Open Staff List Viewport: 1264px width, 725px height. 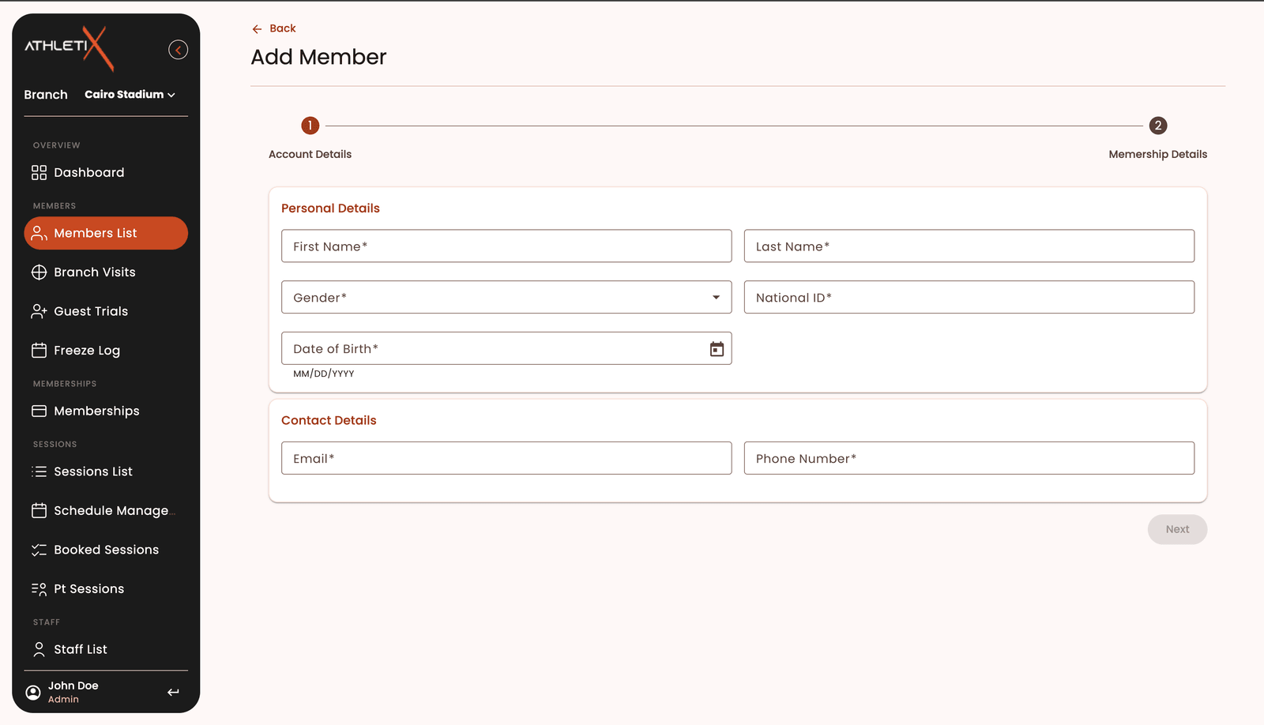pos(106,649)
